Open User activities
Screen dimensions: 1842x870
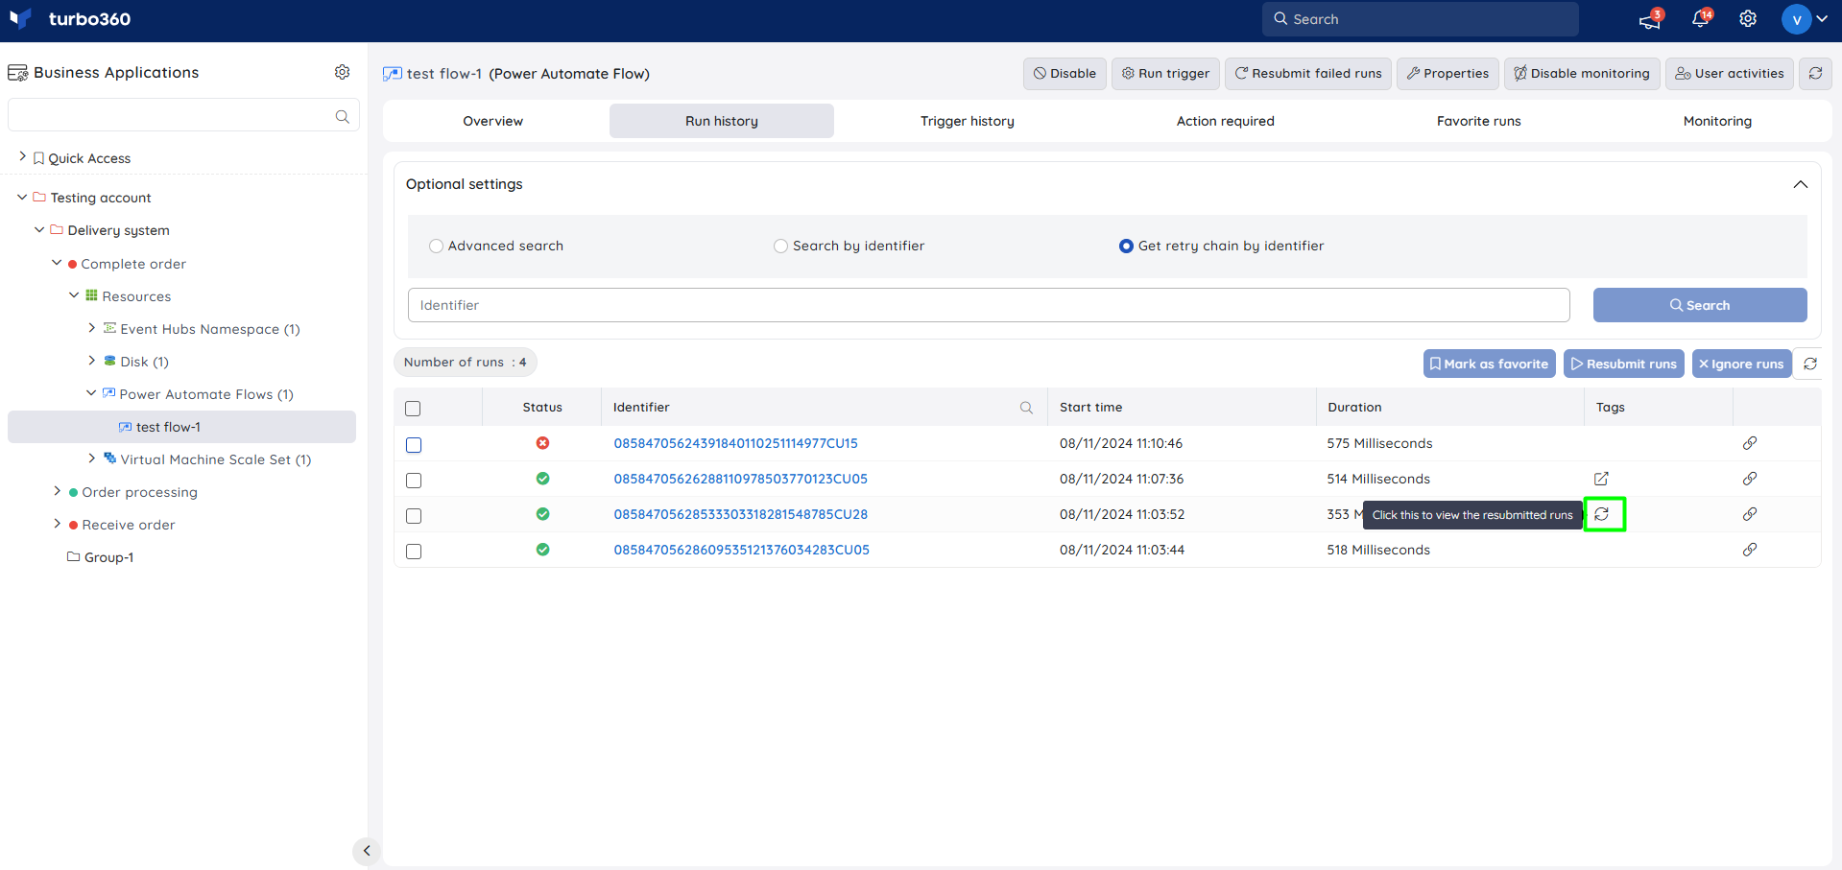pyautogui.click(x=1730, y=74)
